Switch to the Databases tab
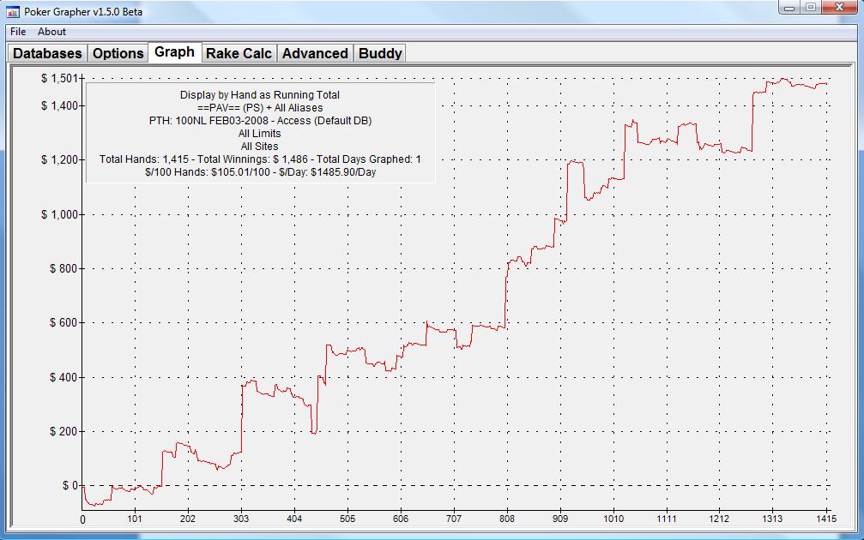Image resolution: width=864 pixels, height=540 pixels. click(48, 53)
